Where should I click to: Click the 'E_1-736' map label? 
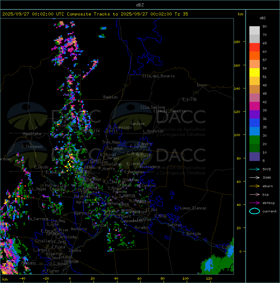point(189,99)
